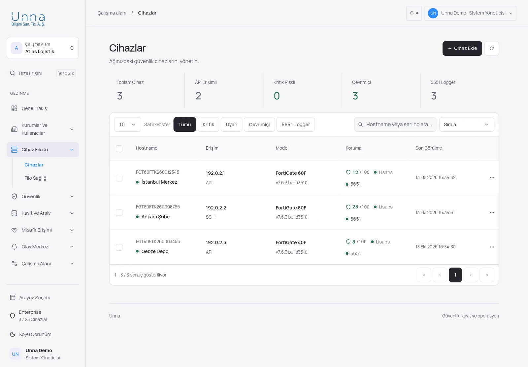Click the Kayıt Ve Arşiv database icon
The width and height of the screenshot is (528, 367).
point(14,213)
